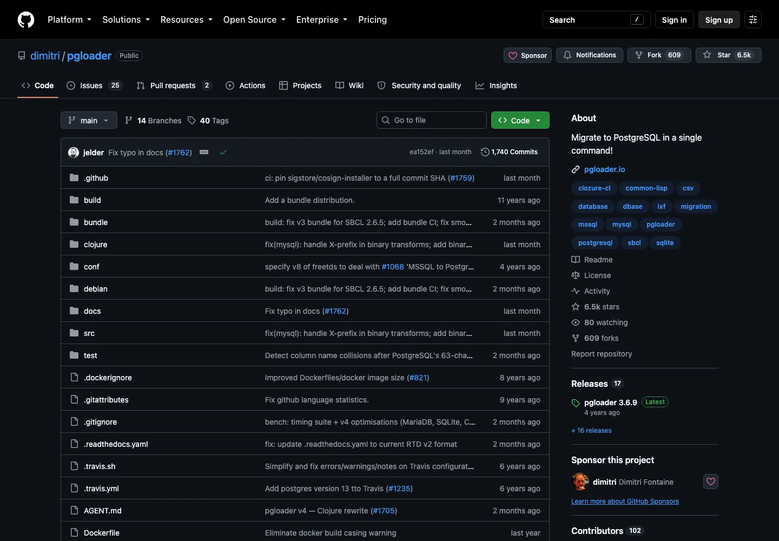
Task: Click the book icon beside Readme
Action: [x=576, y=260]
